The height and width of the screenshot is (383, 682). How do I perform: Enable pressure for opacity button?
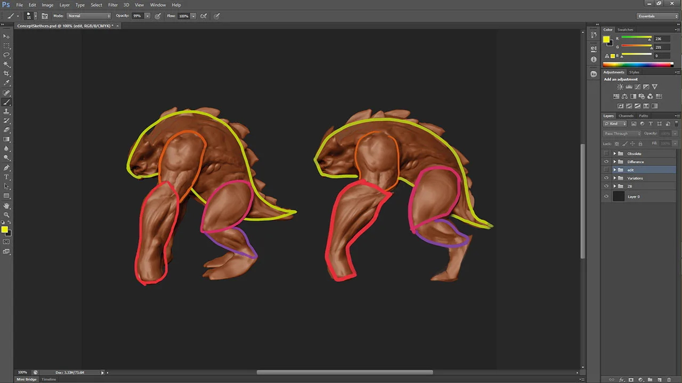(158, 16)
